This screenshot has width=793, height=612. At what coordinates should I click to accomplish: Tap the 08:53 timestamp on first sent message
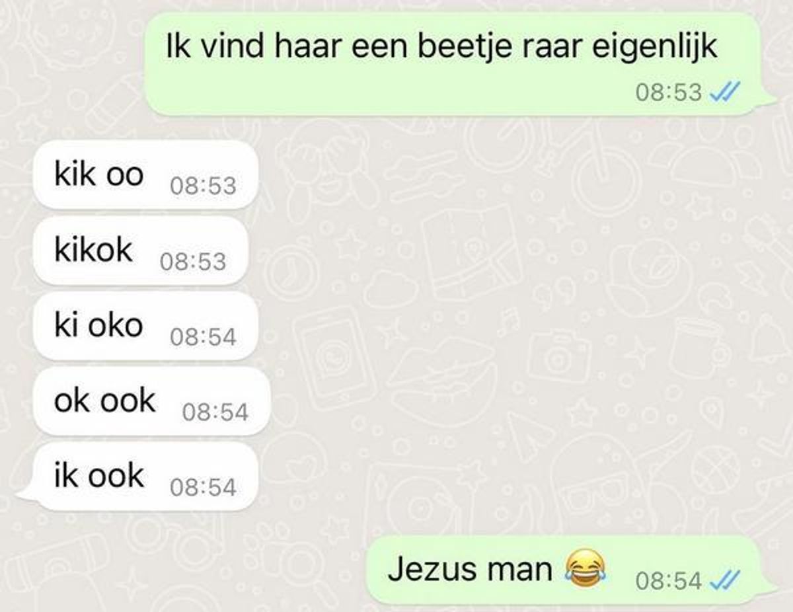click(669, 93)
